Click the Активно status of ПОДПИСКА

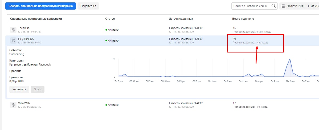tap(112, 40)
